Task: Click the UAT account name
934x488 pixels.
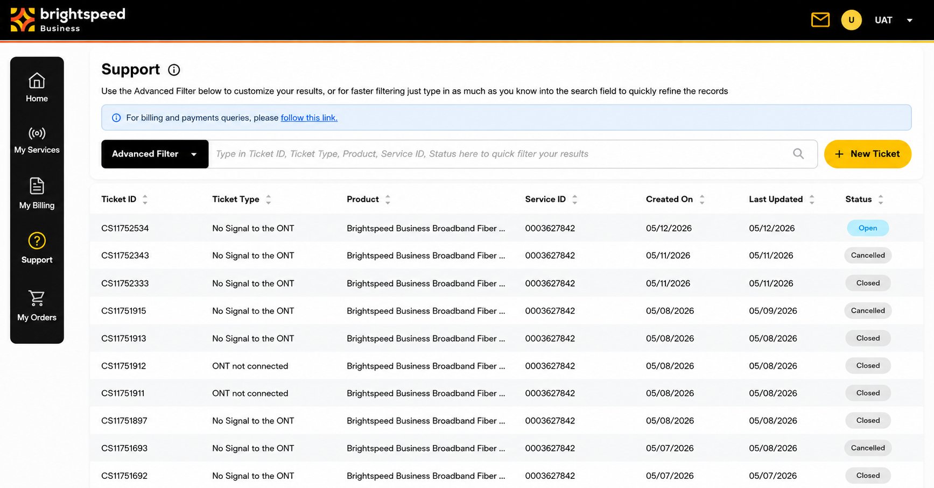Action: tap(883, 20)
